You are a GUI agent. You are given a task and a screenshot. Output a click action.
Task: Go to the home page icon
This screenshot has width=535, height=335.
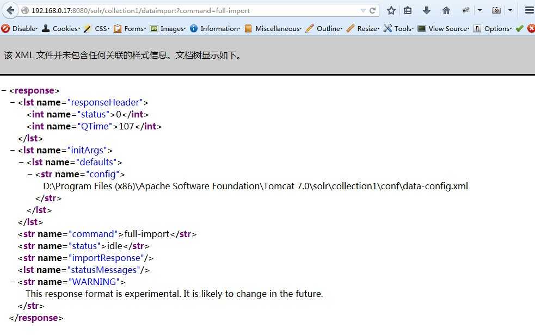click(x=446, y=10)
